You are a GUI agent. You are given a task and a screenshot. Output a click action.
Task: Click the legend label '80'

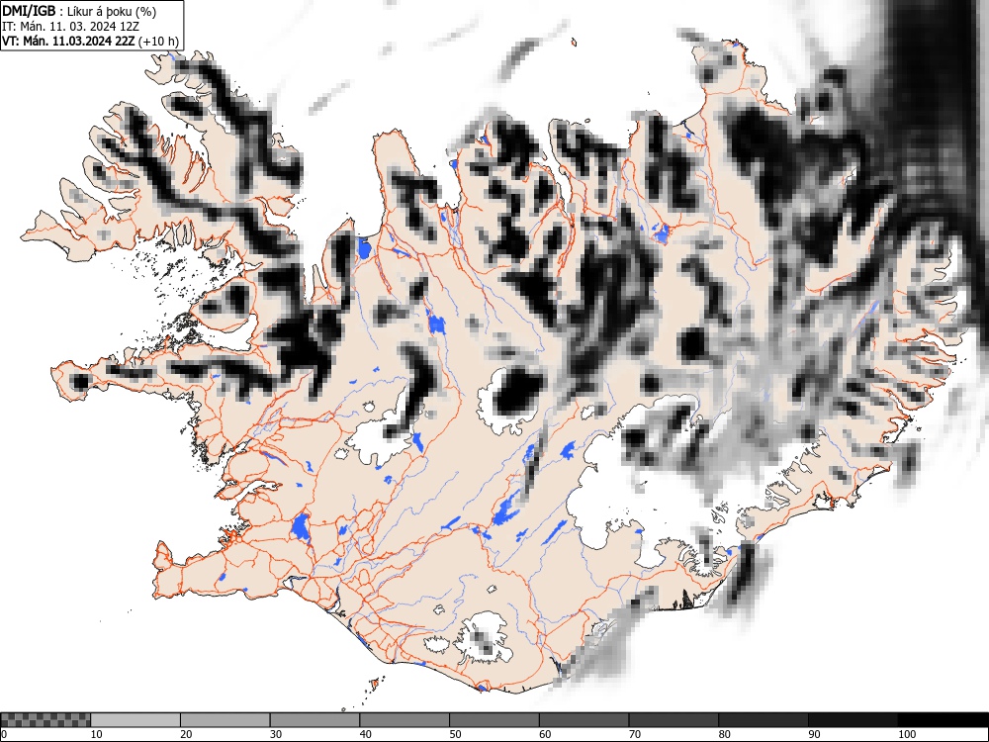point(724,734)
